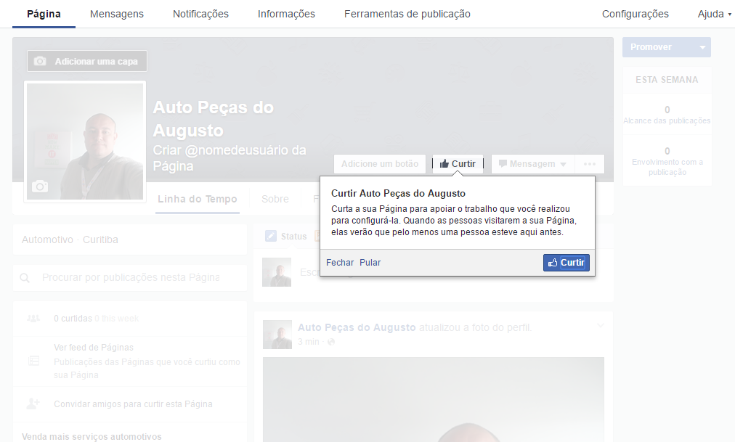
Task: Open the Mensagem dropdown
Action: coord(532,164)
